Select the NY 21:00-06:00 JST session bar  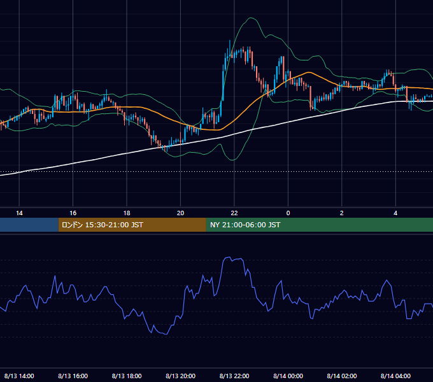[x=320, y=225]
